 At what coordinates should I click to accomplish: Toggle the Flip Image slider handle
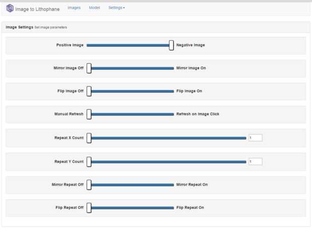89,91
